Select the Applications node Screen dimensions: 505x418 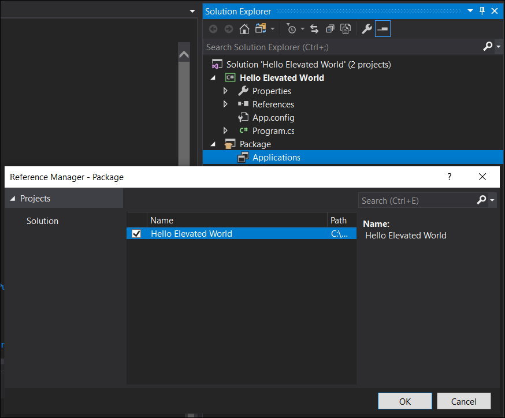(276, 158)
